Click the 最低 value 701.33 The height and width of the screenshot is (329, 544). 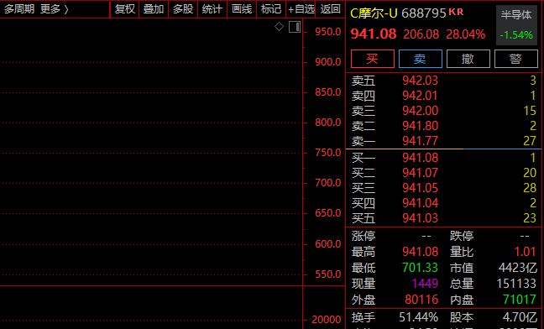pos(420,268)
